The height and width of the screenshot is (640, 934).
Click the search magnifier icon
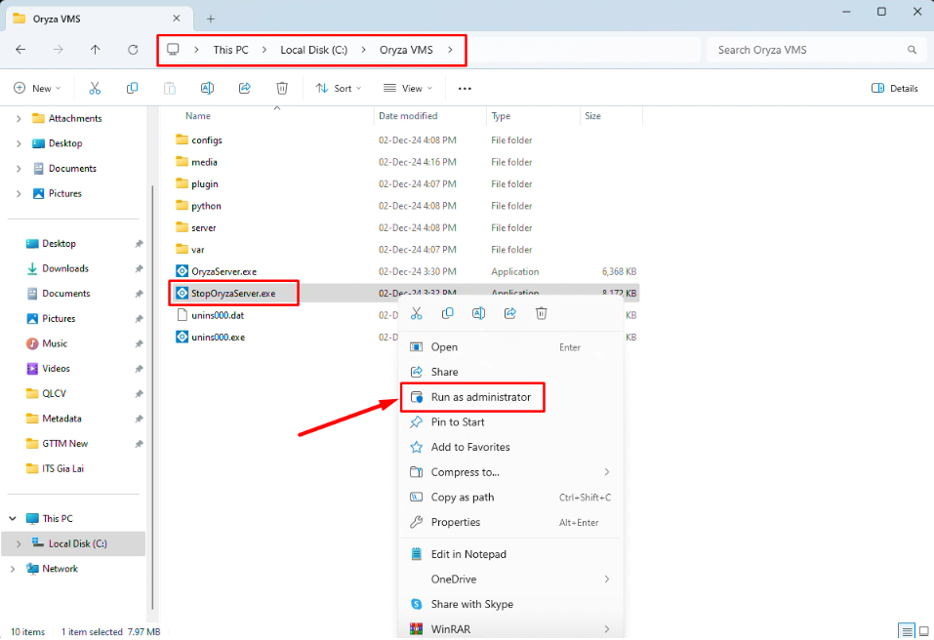coord(912,50)
